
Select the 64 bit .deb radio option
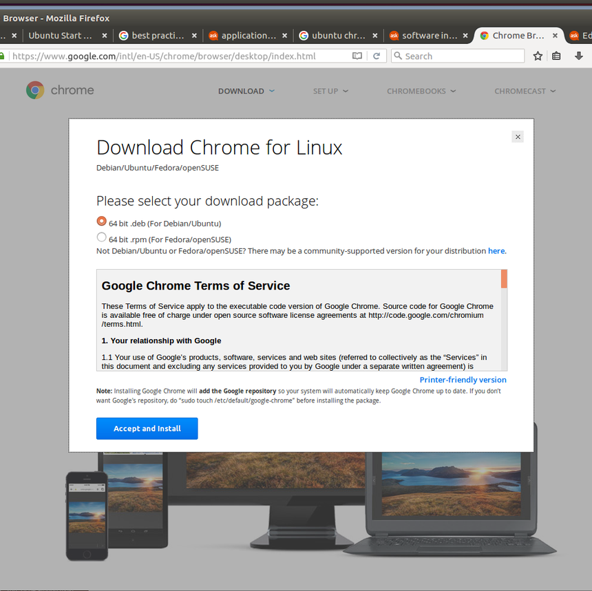coord(102,222)
